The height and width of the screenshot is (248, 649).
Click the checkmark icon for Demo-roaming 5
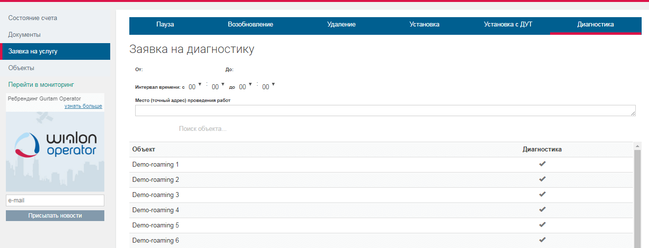click(542, 225)
